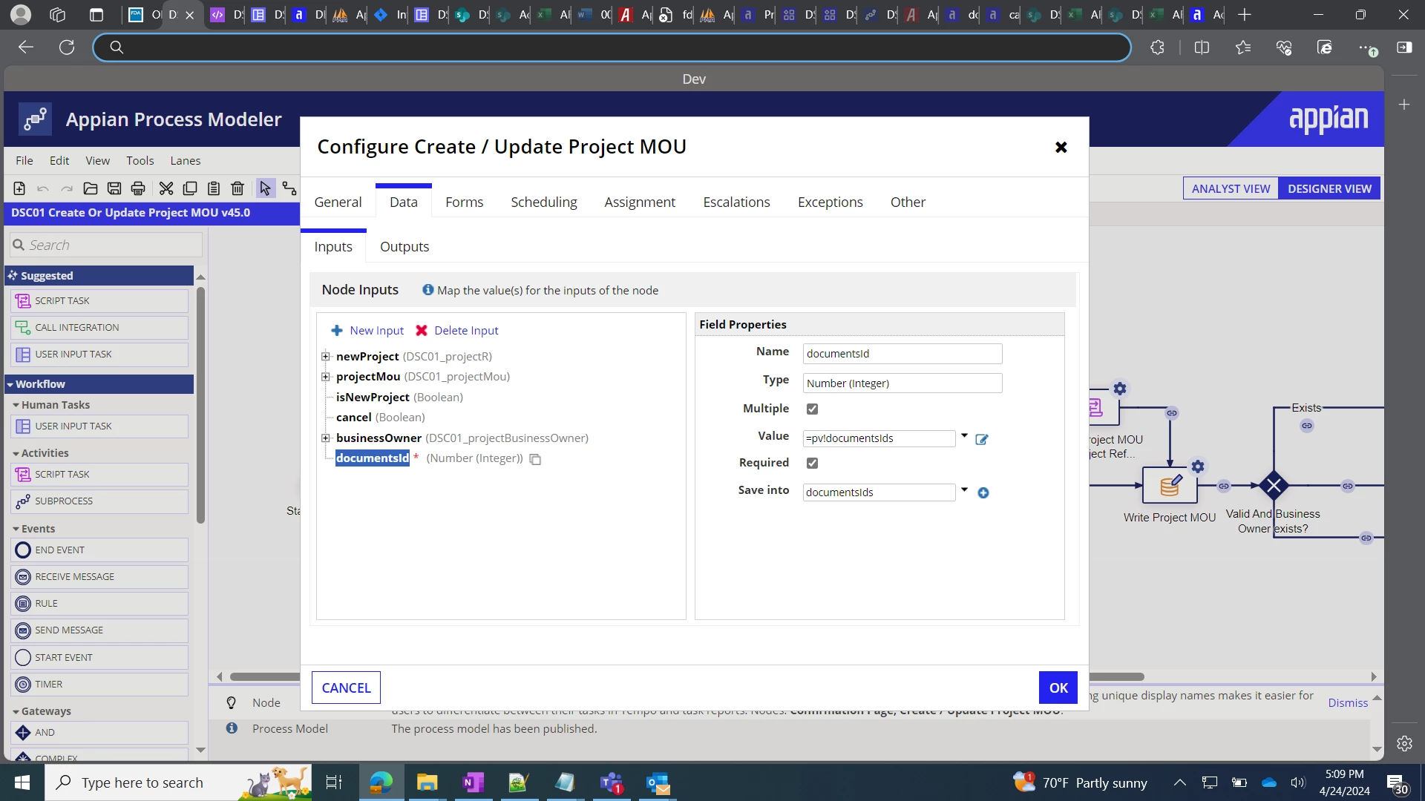The width and height of the screenshot is (1425, 801).
Task: Toggle the Multiple checkbox
Action: pyautogui.click(x=812, y=409)
